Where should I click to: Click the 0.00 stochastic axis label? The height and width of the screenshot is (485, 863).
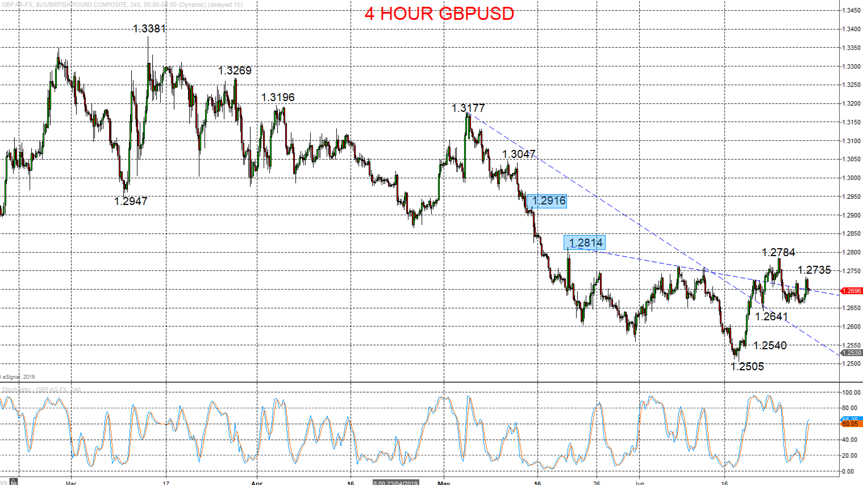pyautogui.click(x=848, y=472)
